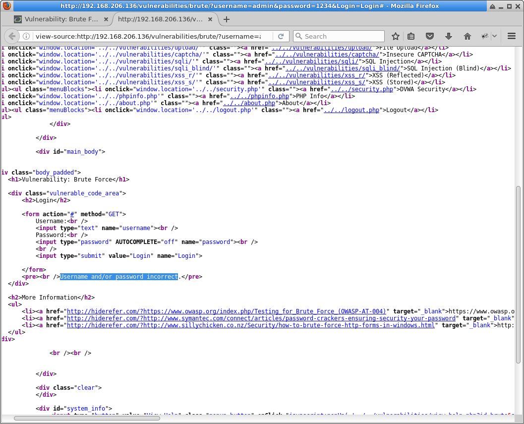Viewport: 524px width, 424px height.
Task: Click the AUTOCOMPLETE attribute text
Action: tap(136, 242)
